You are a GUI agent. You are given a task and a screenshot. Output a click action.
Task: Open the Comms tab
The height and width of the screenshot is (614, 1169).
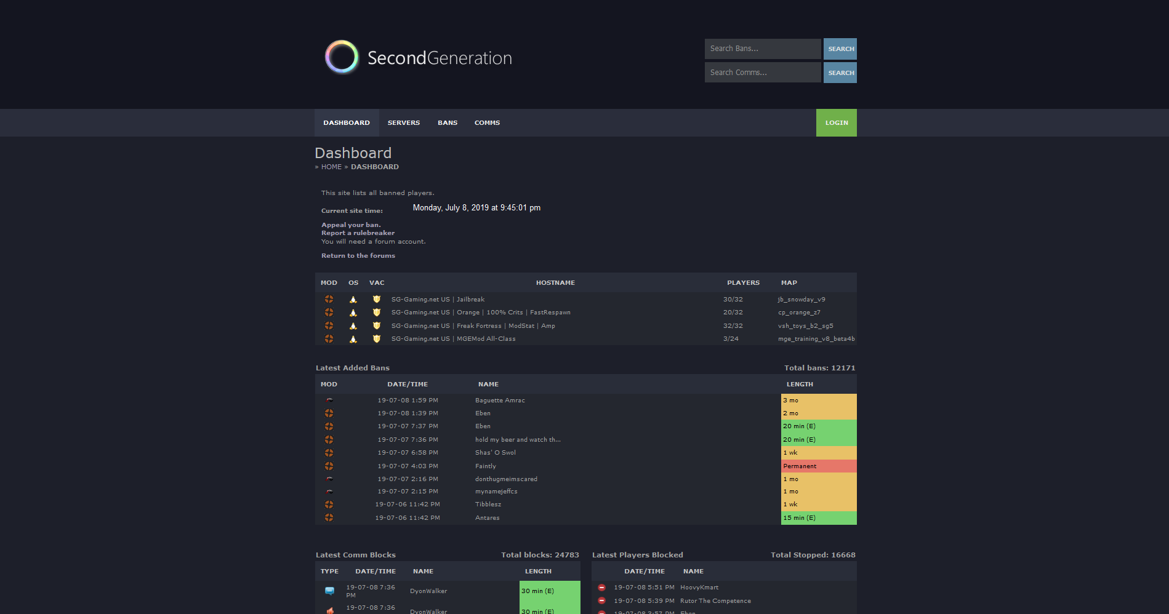coord(487,123)
